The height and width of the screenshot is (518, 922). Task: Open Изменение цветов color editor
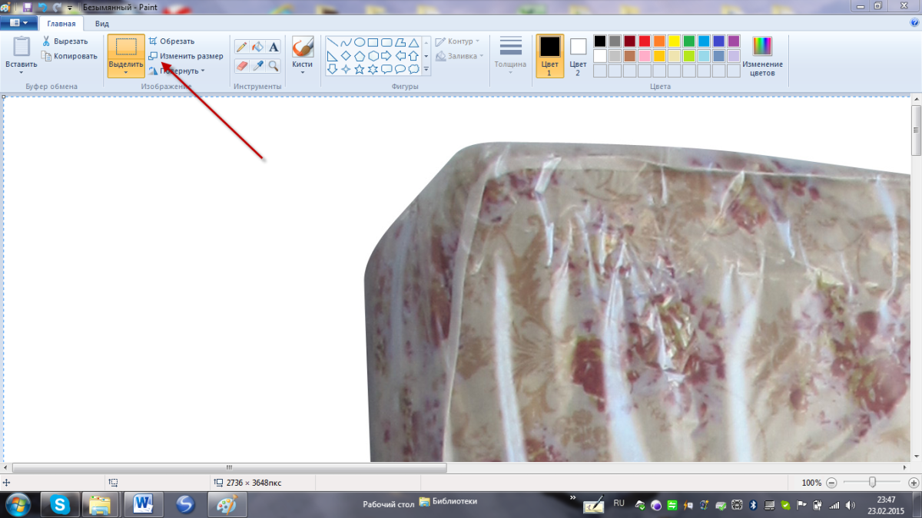[762, 56]
